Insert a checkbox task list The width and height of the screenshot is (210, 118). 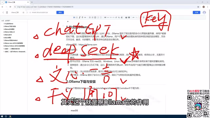coord(95,17)
